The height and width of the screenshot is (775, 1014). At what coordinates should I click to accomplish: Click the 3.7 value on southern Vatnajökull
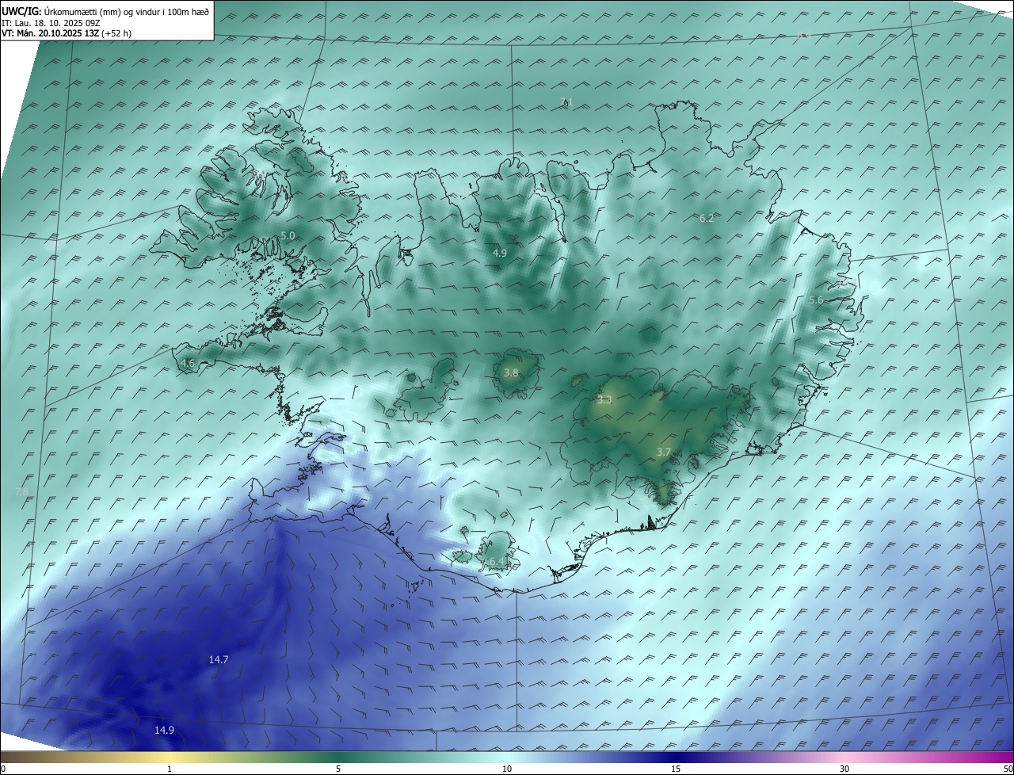tap(664, 452)
